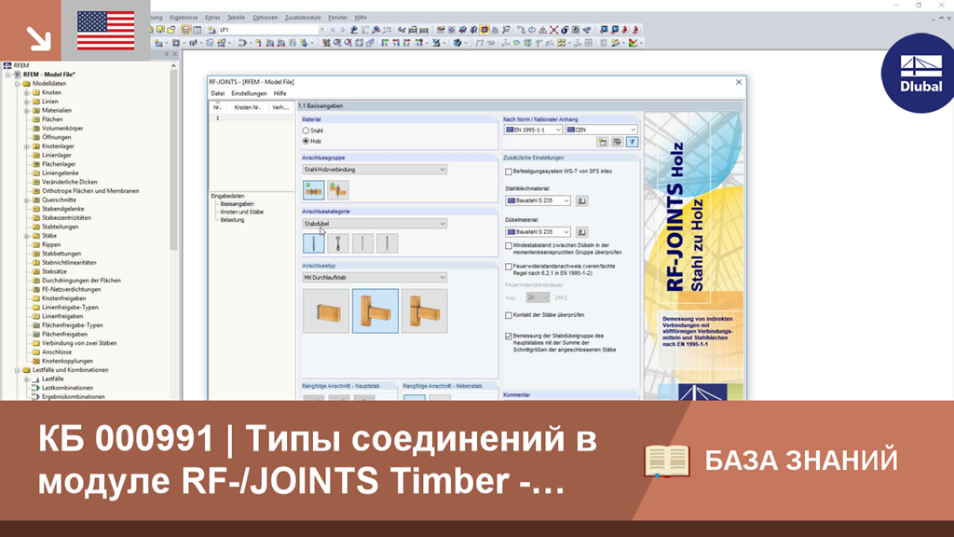The image size is (954, 537).
Task: Click the Volumenkörper folder icon in navigator
Action: [36, 129]
